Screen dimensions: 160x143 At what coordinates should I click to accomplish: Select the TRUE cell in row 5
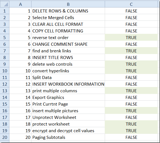pyautogui.click(x=131, y=37)
